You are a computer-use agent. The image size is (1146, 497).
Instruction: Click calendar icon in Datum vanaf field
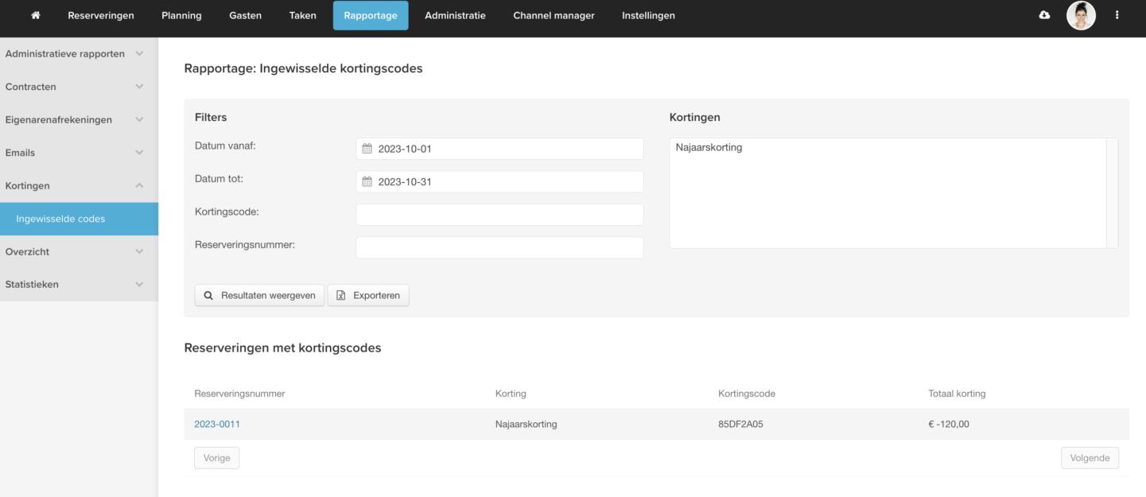(x=367, y=149)
